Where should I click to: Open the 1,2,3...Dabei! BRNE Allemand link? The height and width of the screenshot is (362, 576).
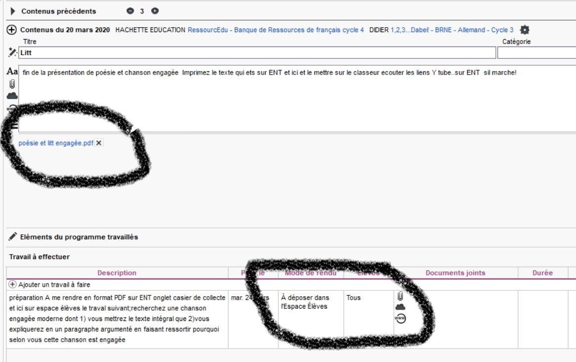click(x=452, y=30)
